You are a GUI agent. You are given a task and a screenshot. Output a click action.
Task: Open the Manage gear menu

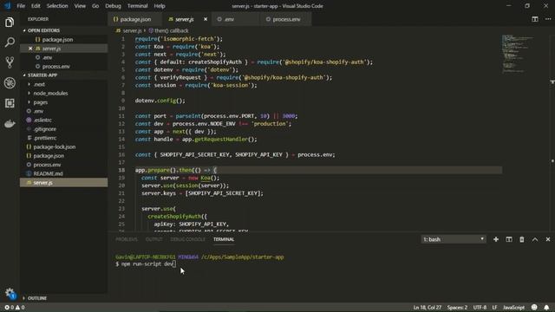tap(10, 293)
